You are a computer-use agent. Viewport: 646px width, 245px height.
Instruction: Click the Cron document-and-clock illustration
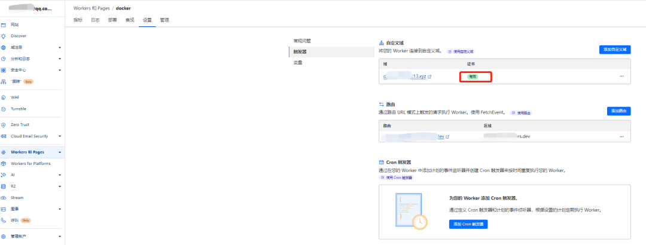[x=411, y=211]
